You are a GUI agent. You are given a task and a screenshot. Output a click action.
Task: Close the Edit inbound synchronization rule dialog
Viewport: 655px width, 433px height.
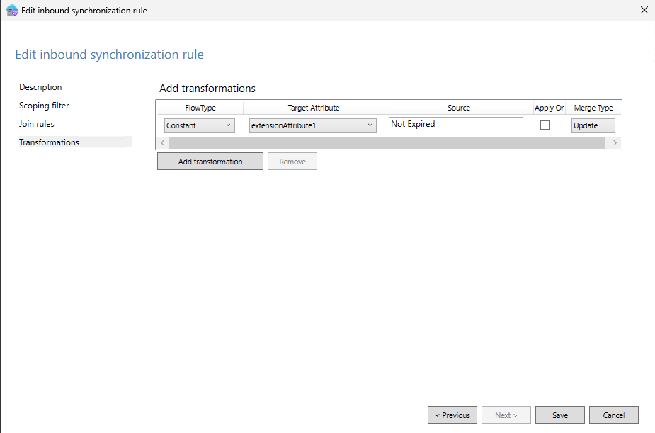coord(644,10)
